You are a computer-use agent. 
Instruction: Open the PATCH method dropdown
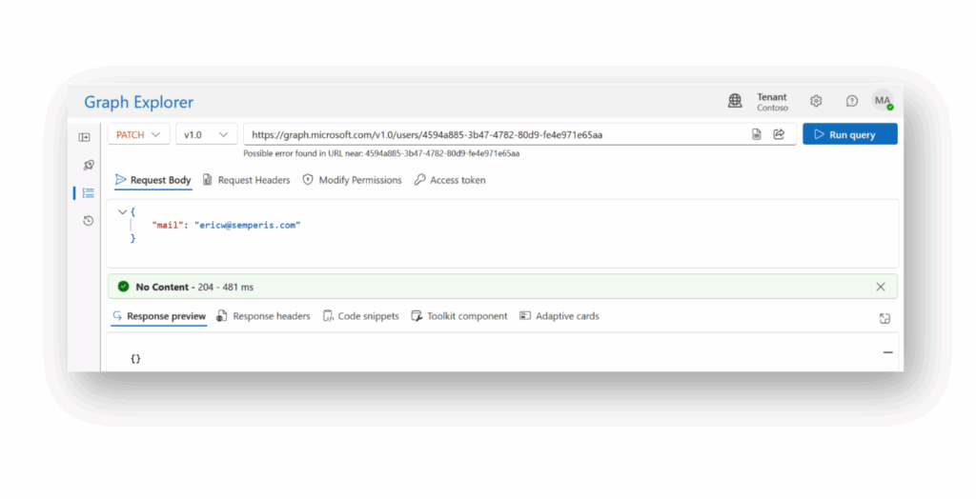pyautogui.click(x=138, y=134)
